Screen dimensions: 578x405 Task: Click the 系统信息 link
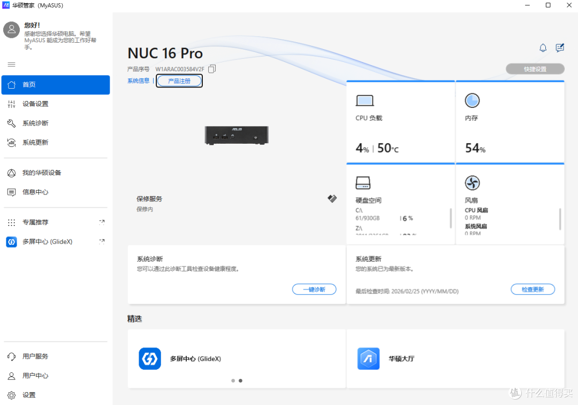tap(138, 81)
